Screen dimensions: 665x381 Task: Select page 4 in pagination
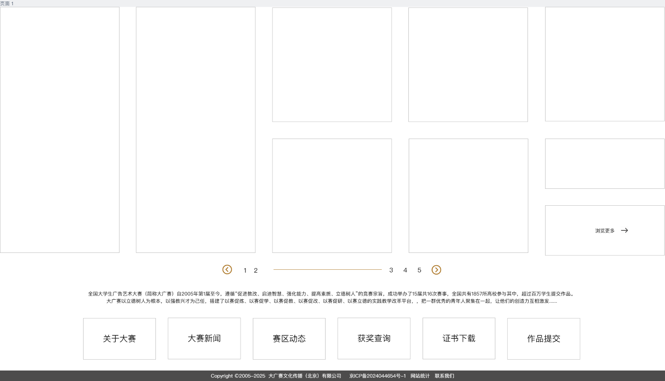[405, 270]
